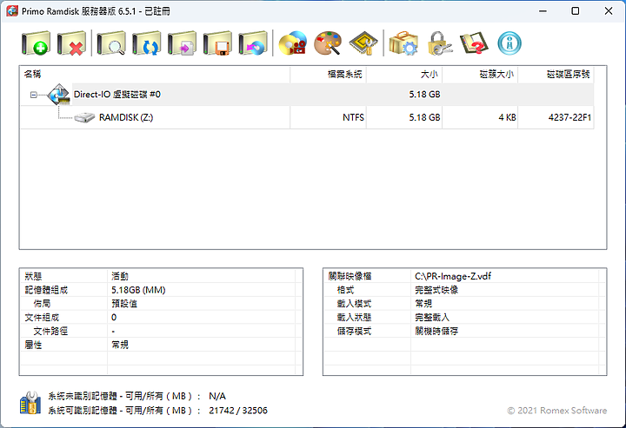
Task: Click the 關機時儲存 save mode value
Action: [x=436, y=331]
